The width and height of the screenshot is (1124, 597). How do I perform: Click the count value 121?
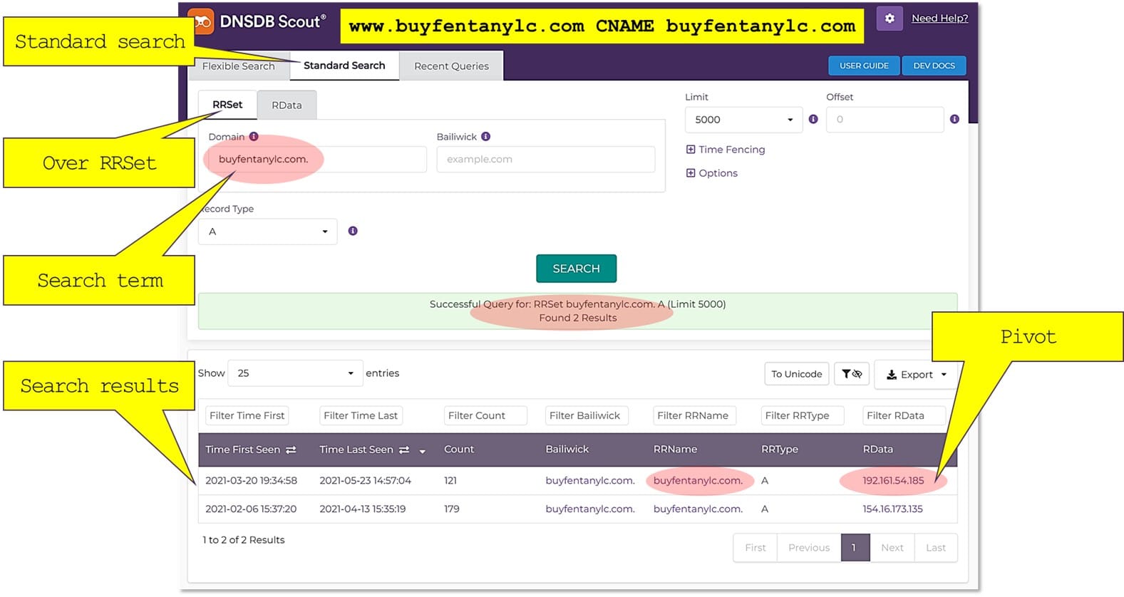[x=450, y=481]
